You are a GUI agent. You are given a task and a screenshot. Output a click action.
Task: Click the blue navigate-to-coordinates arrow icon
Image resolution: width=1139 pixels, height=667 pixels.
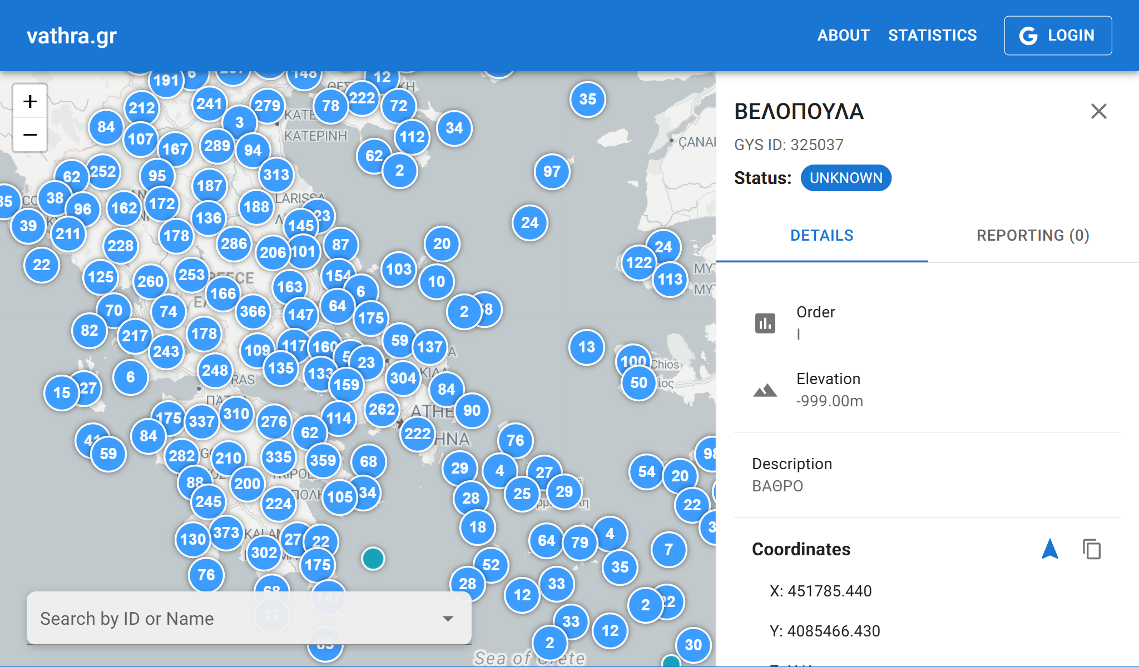click(1049, 549)
